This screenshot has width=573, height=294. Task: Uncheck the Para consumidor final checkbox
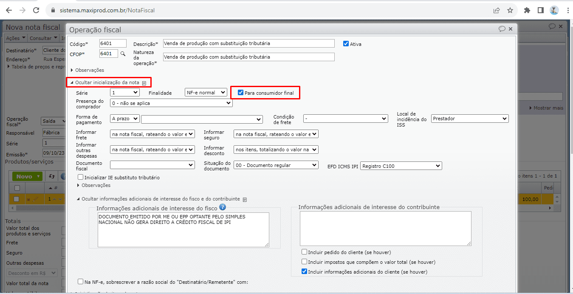[x=240, y=93]
